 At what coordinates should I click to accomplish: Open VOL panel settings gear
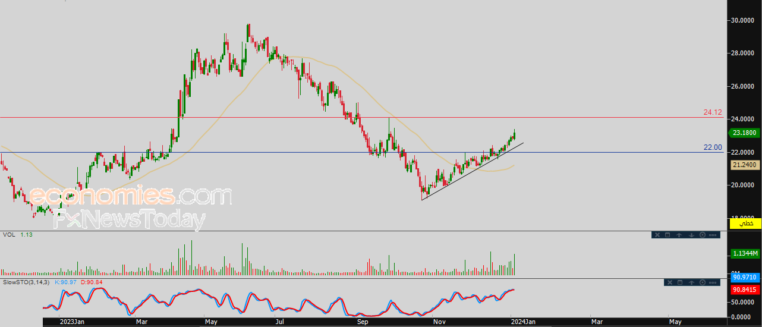(x=703, y=235)
